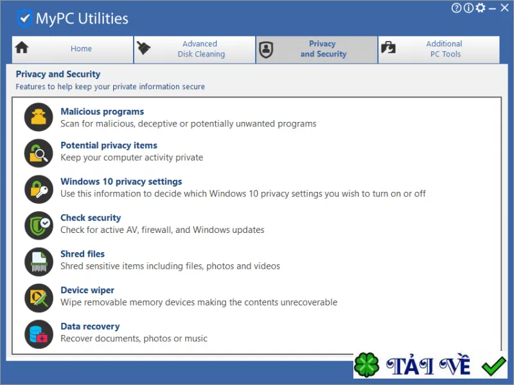Viewport: 514px width, 385px height.
Task: Click the Additional PC Tools toolbox icon
Action: pyautogui.click(x=388, y=47)
